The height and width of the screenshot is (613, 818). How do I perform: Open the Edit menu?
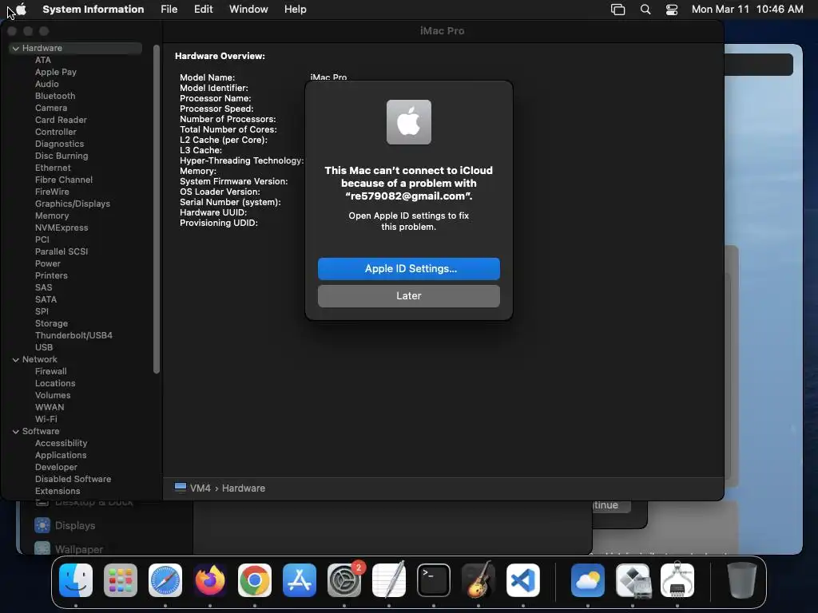[x=204, y=9]
